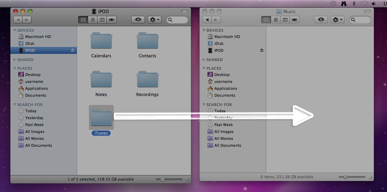
Task: Collapse PLACES section in IPOD window sidebar
Action: (15, 68)
